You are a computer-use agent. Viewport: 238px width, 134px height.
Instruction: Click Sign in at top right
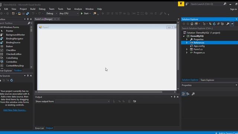coord(234,9)
